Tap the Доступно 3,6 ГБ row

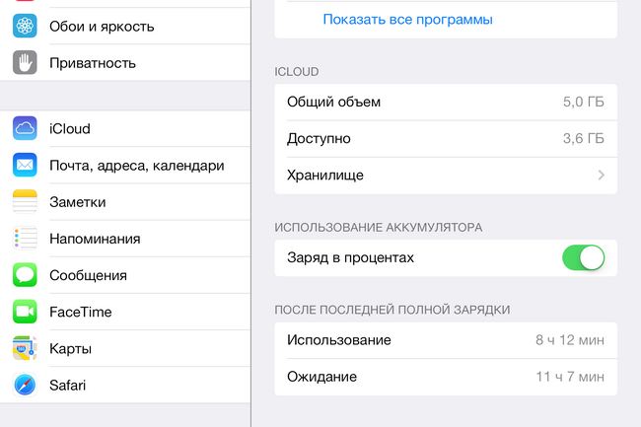tap(446, 138)
